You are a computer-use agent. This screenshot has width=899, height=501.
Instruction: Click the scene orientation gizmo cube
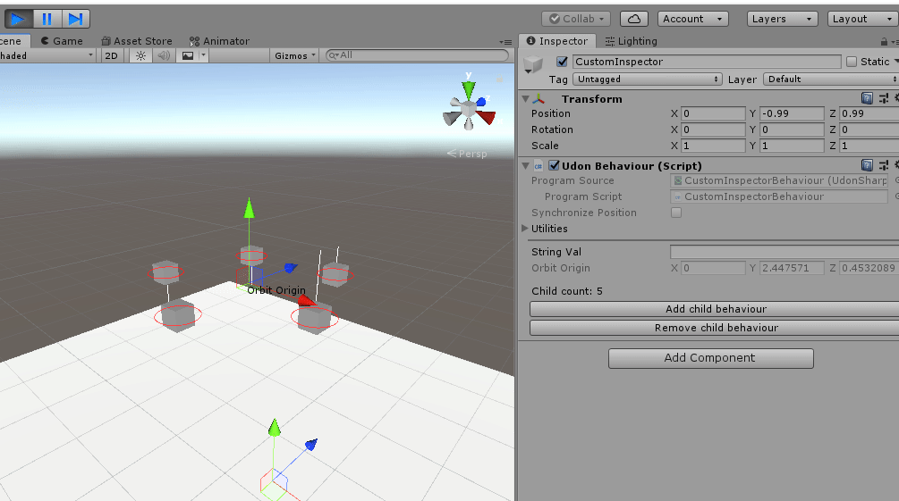point(469,108)
